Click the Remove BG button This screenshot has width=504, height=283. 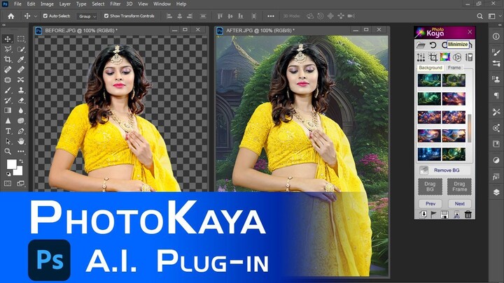point(444,170)
